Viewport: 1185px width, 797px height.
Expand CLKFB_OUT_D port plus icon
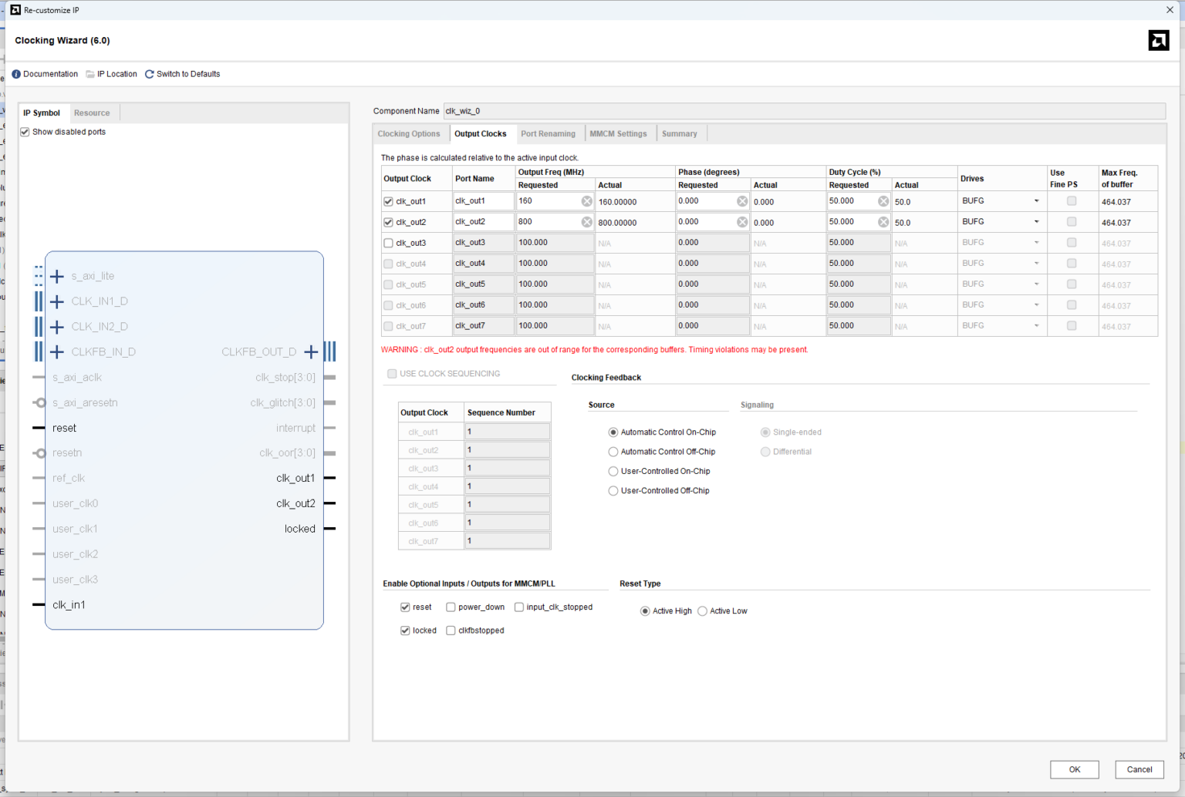311,352
